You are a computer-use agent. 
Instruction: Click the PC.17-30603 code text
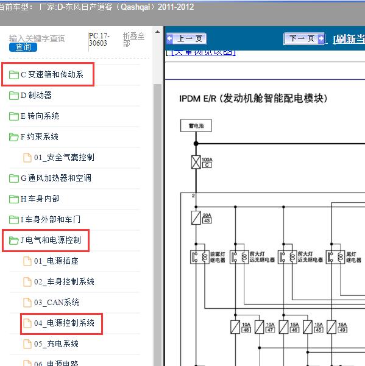[99, 40]
